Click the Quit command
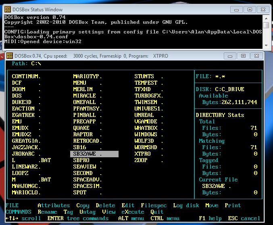This screenshot has width=273, height=225. tap(157, 212)
